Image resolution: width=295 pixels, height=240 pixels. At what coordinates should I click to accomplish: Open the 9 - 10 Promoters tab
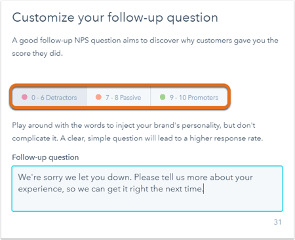(189, 97)
